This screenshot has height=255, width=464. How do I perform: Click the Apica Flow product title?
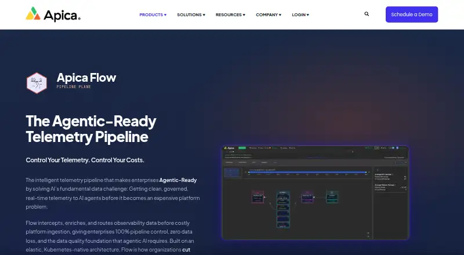pyautogui.click(x=86, y=78)
